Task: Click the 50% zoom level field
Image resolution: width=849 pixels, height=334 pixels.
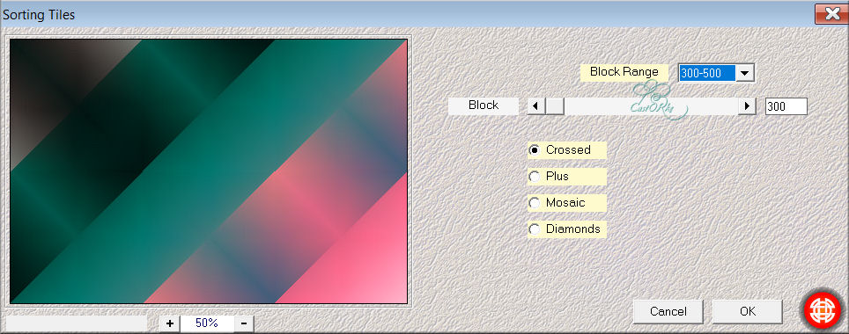Action: pos(207,323)
